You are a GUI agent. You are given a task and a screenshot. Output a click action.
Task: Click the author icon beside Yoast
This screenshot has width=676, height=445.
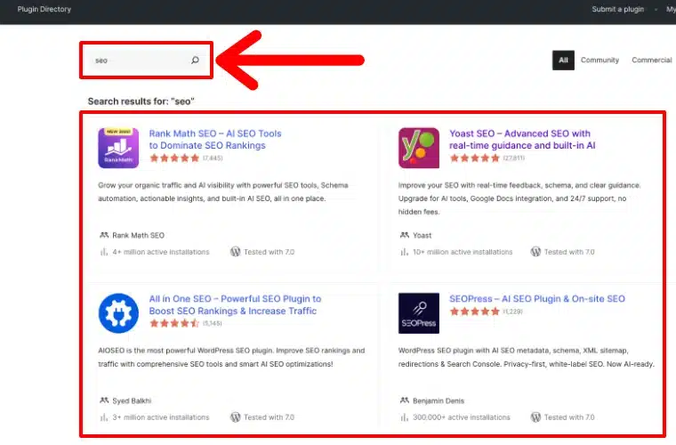tap(405, 235)
